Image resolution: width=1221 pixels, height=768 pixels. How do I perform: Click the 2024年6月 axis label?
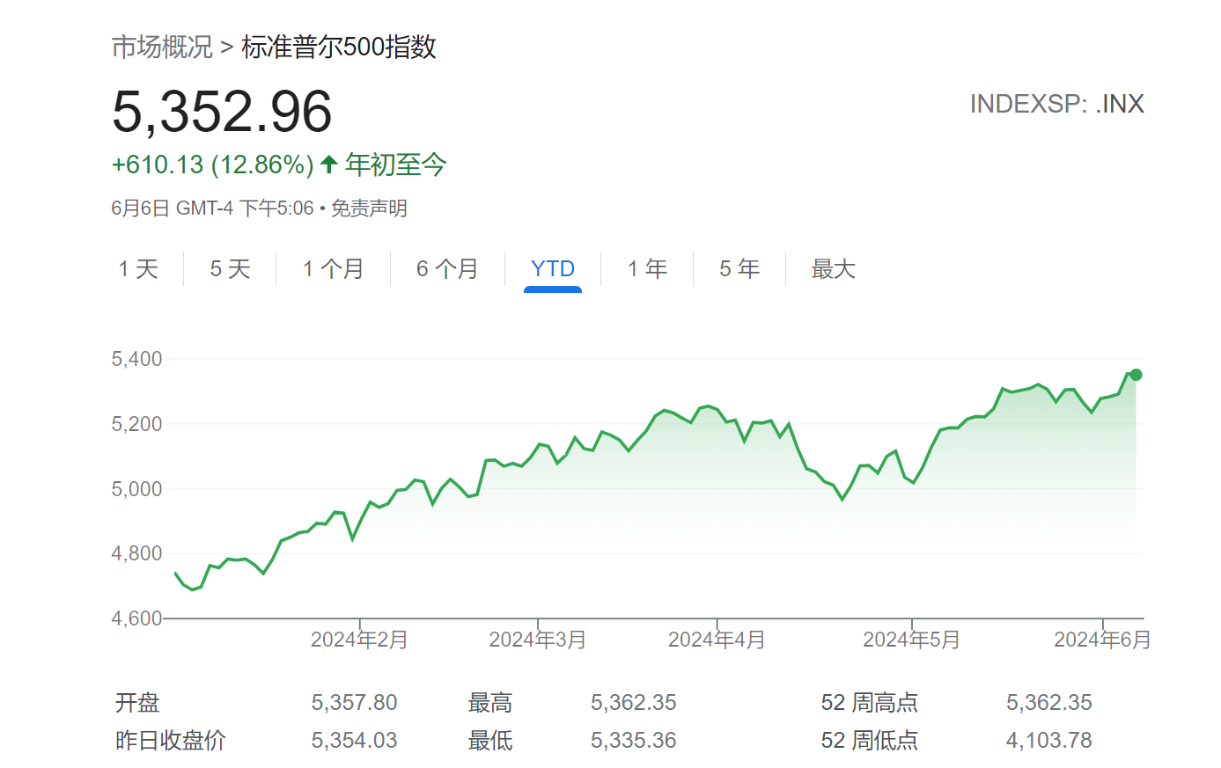[x=1103, y=640]
